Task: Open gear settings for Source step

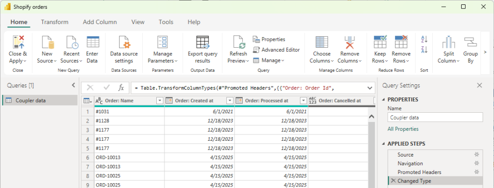Action: pos(476,154)
